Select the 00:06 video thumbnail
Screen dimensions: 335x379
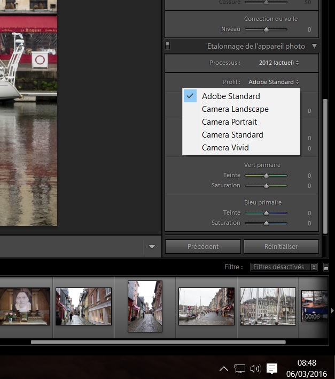tap(315, 306)
